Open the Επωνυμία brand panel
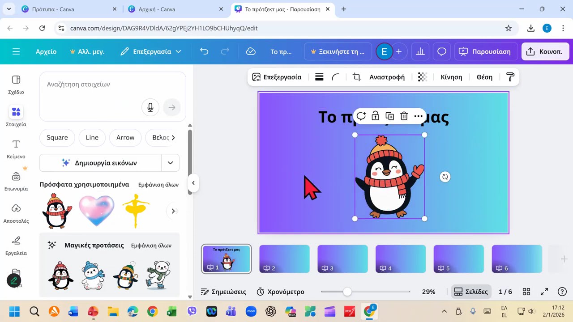The width and height of the screenshot is (573, 322). pos(16,181)
